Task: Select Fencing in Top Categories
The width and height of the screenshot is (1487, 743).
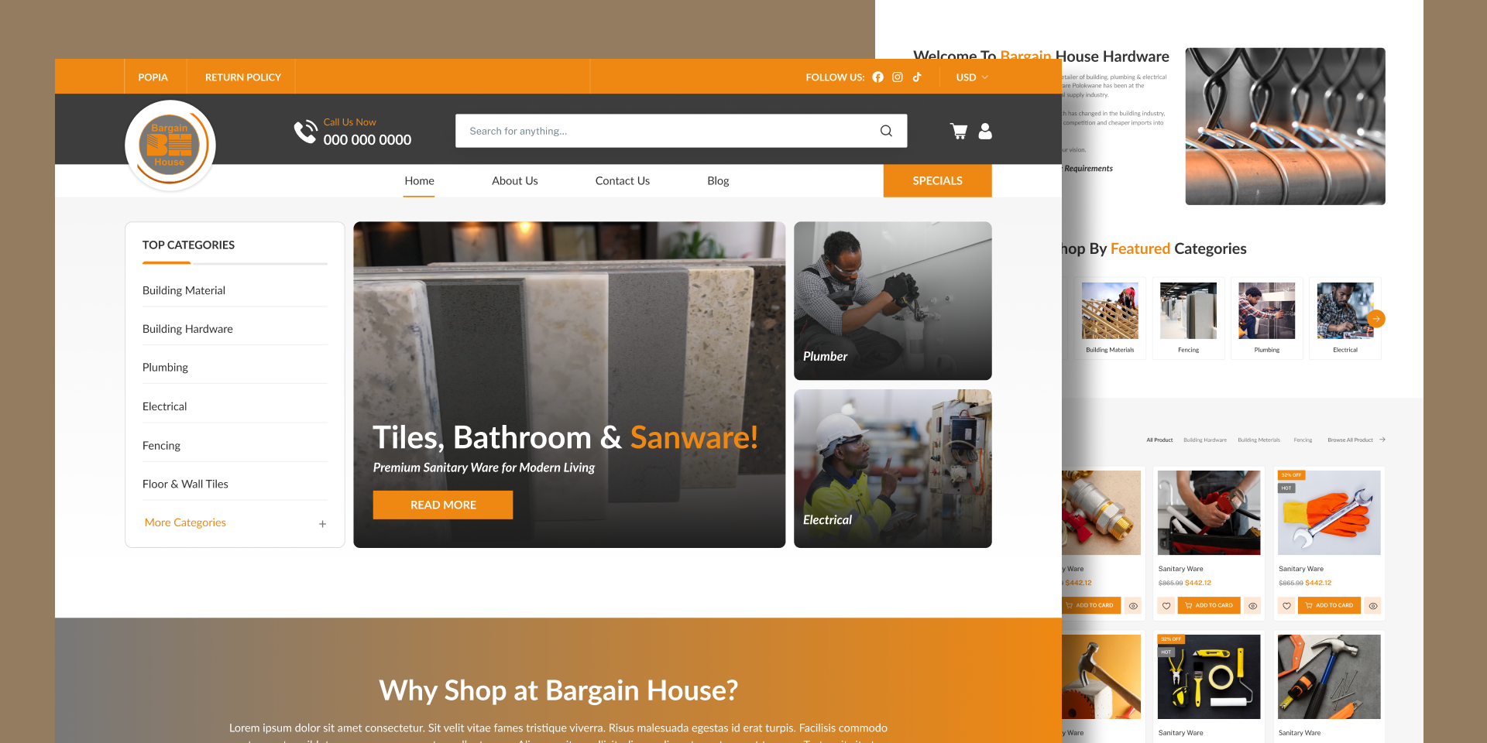Action: pos(161,446)
